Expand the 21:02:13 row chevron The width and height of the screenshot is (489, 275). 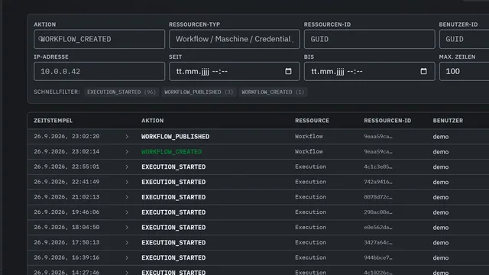(127, 197)
